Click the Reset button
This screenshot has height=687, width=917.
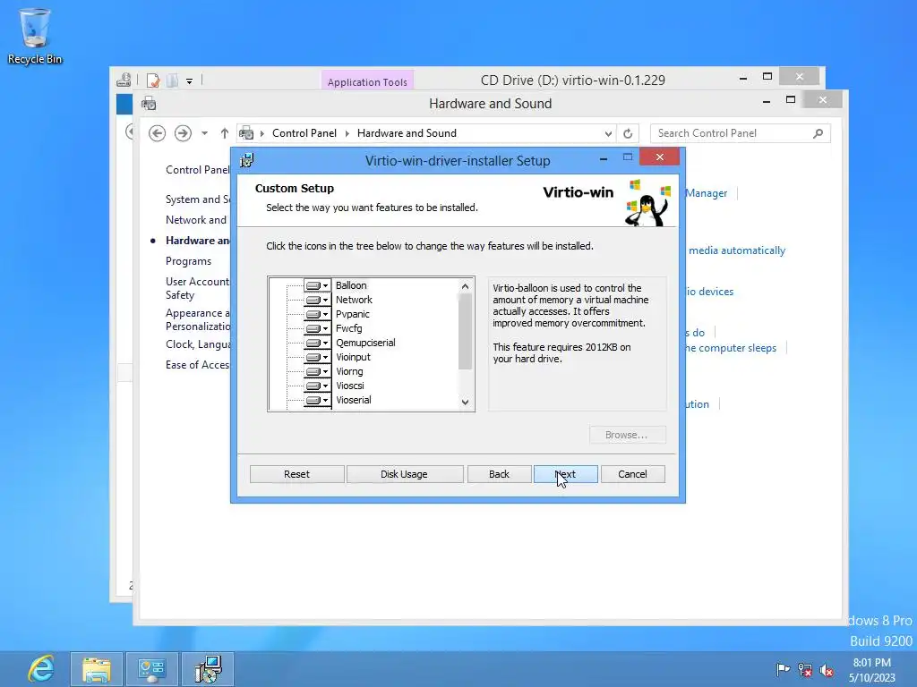(x=296, y=474)
